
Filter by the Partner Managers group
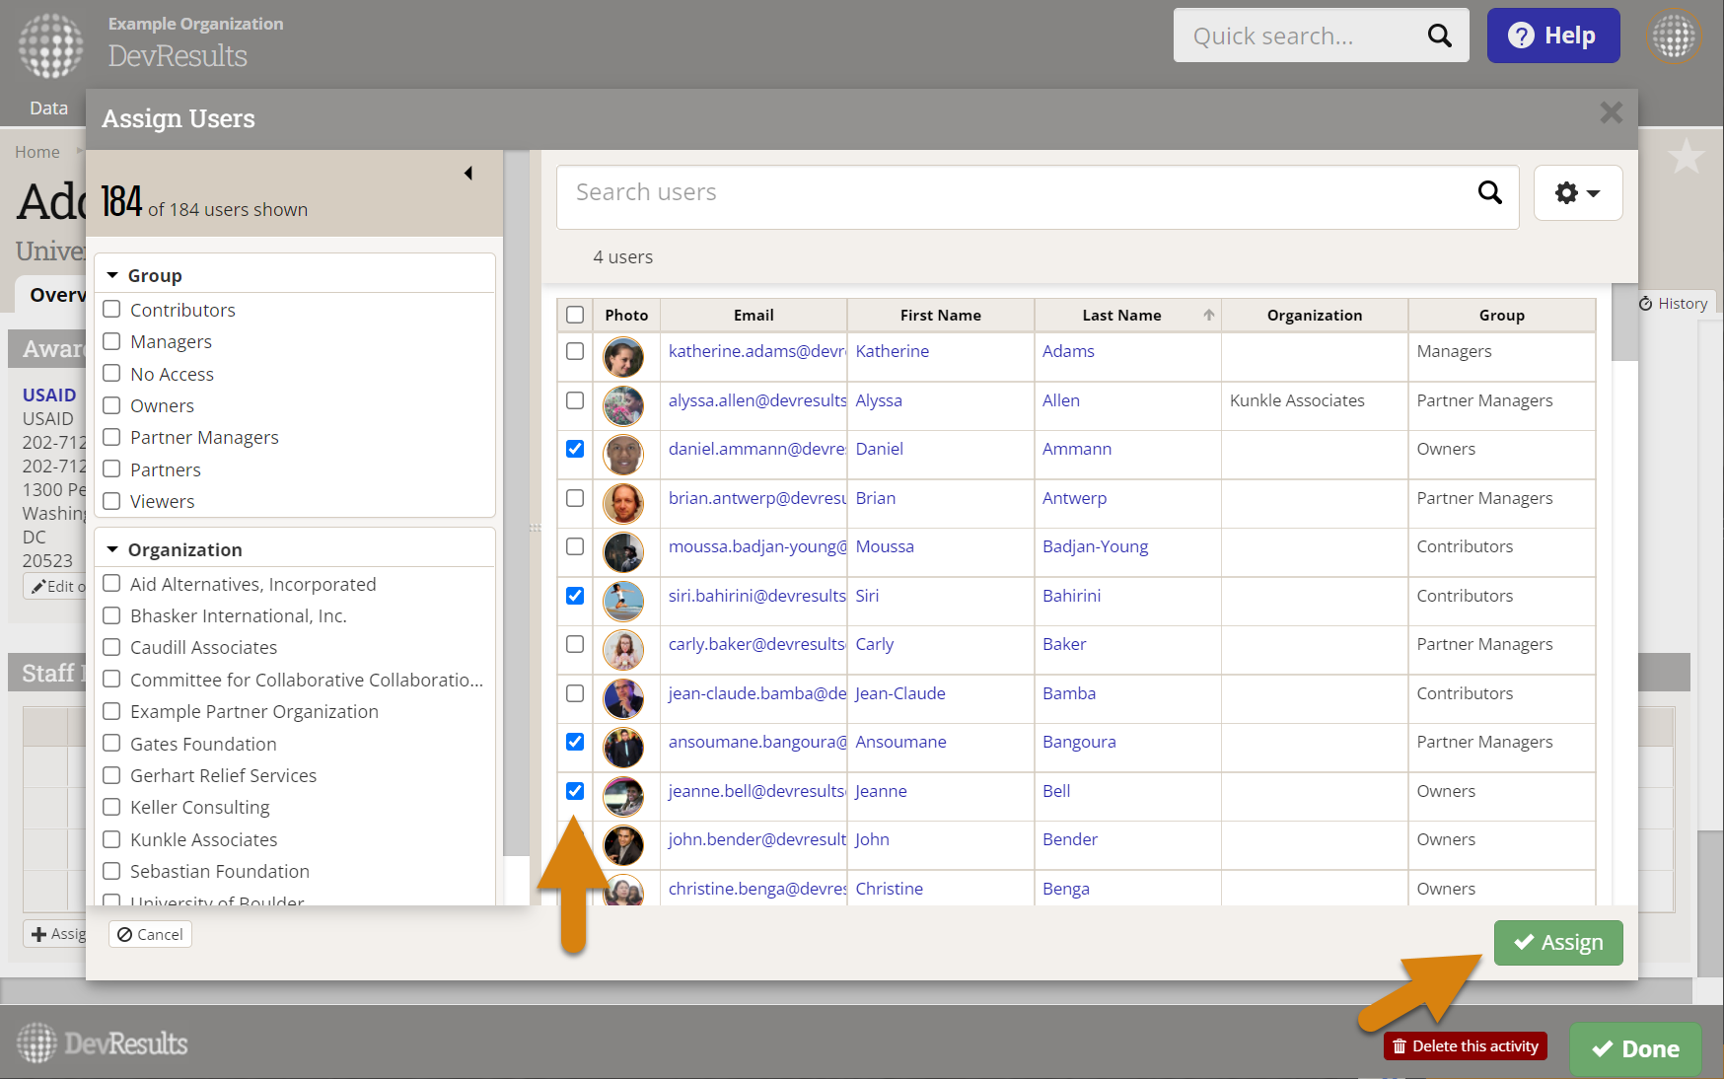[x=111, y=437]
